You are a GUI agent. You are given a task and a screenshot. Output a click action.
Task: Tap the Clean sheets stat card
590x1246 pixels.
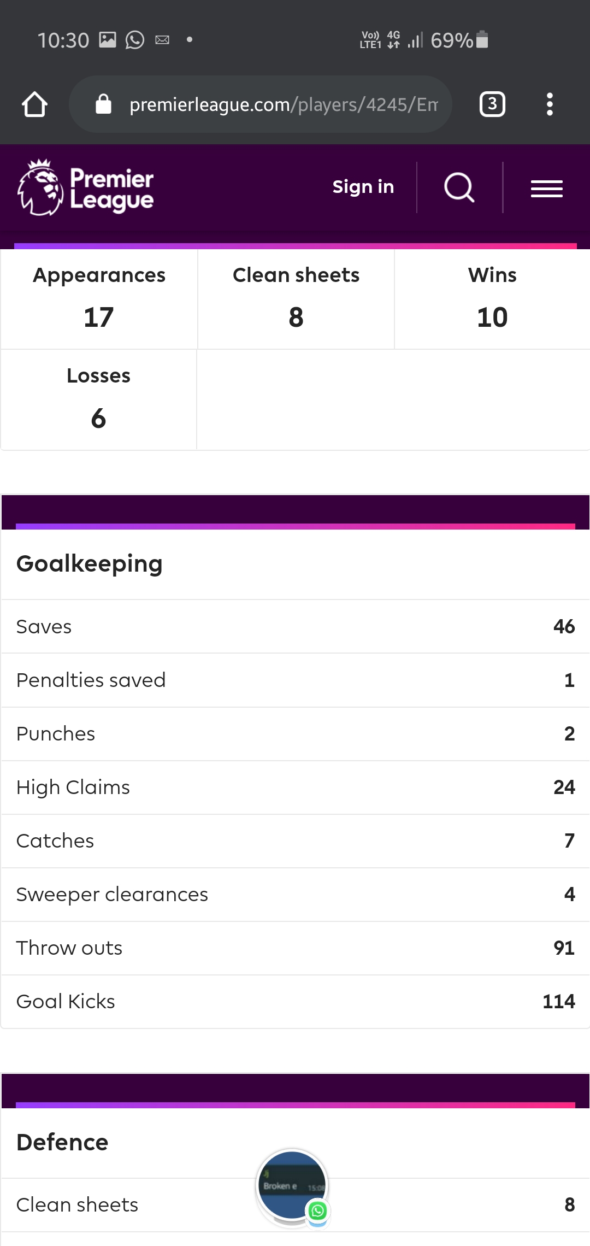pyautogui.click(x=296, y=299)
